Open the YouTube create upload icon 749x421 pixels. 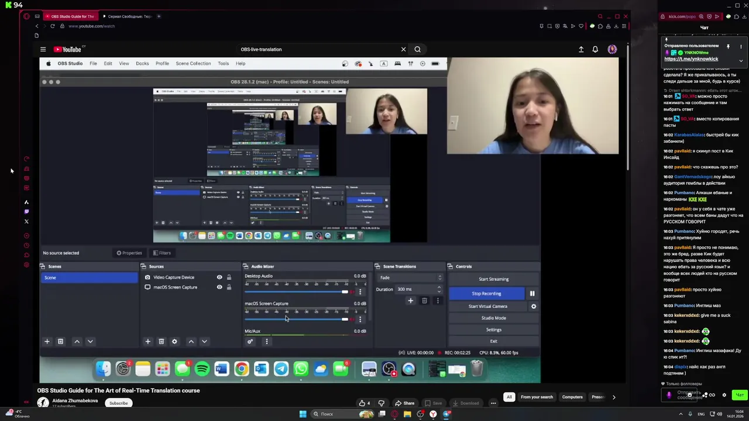[581, 50]
